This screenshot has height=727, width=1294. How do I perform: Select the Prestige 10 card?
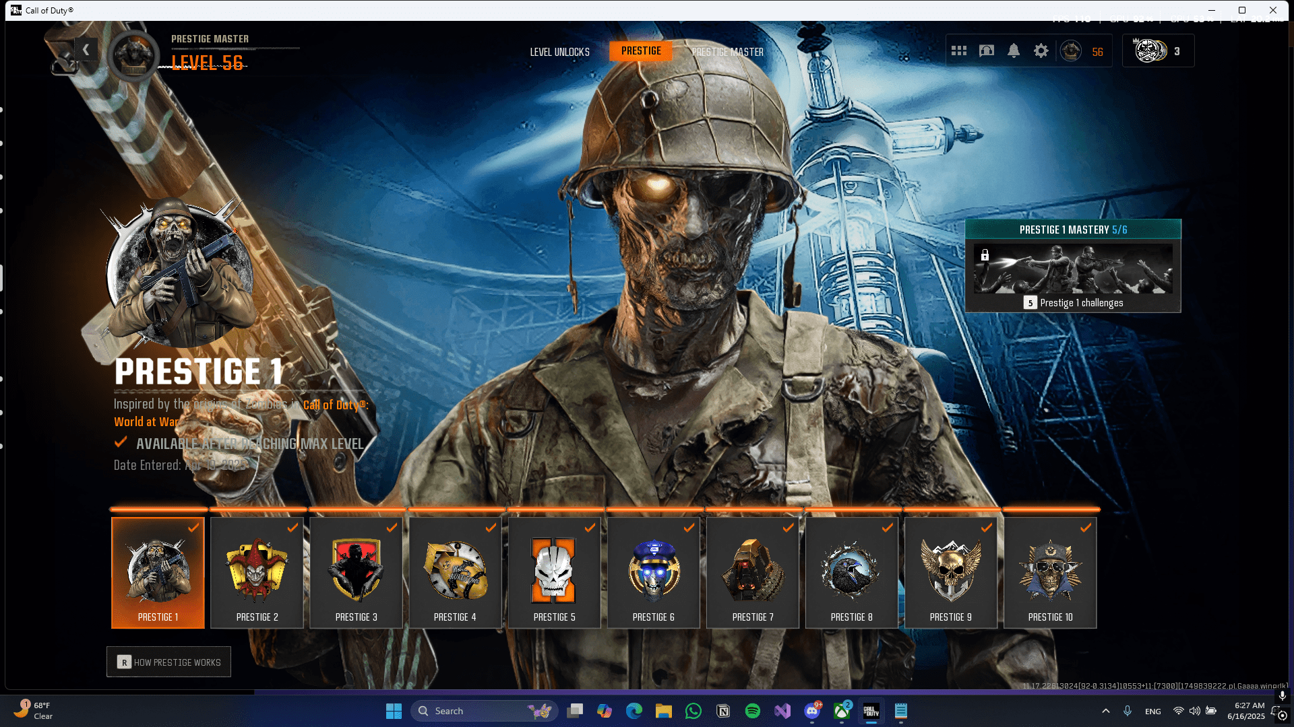click(x=1050, y=573)
